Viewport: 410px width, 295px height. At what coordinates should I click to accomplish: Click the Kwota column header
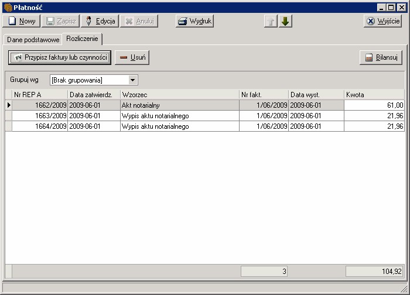(373, 94)
